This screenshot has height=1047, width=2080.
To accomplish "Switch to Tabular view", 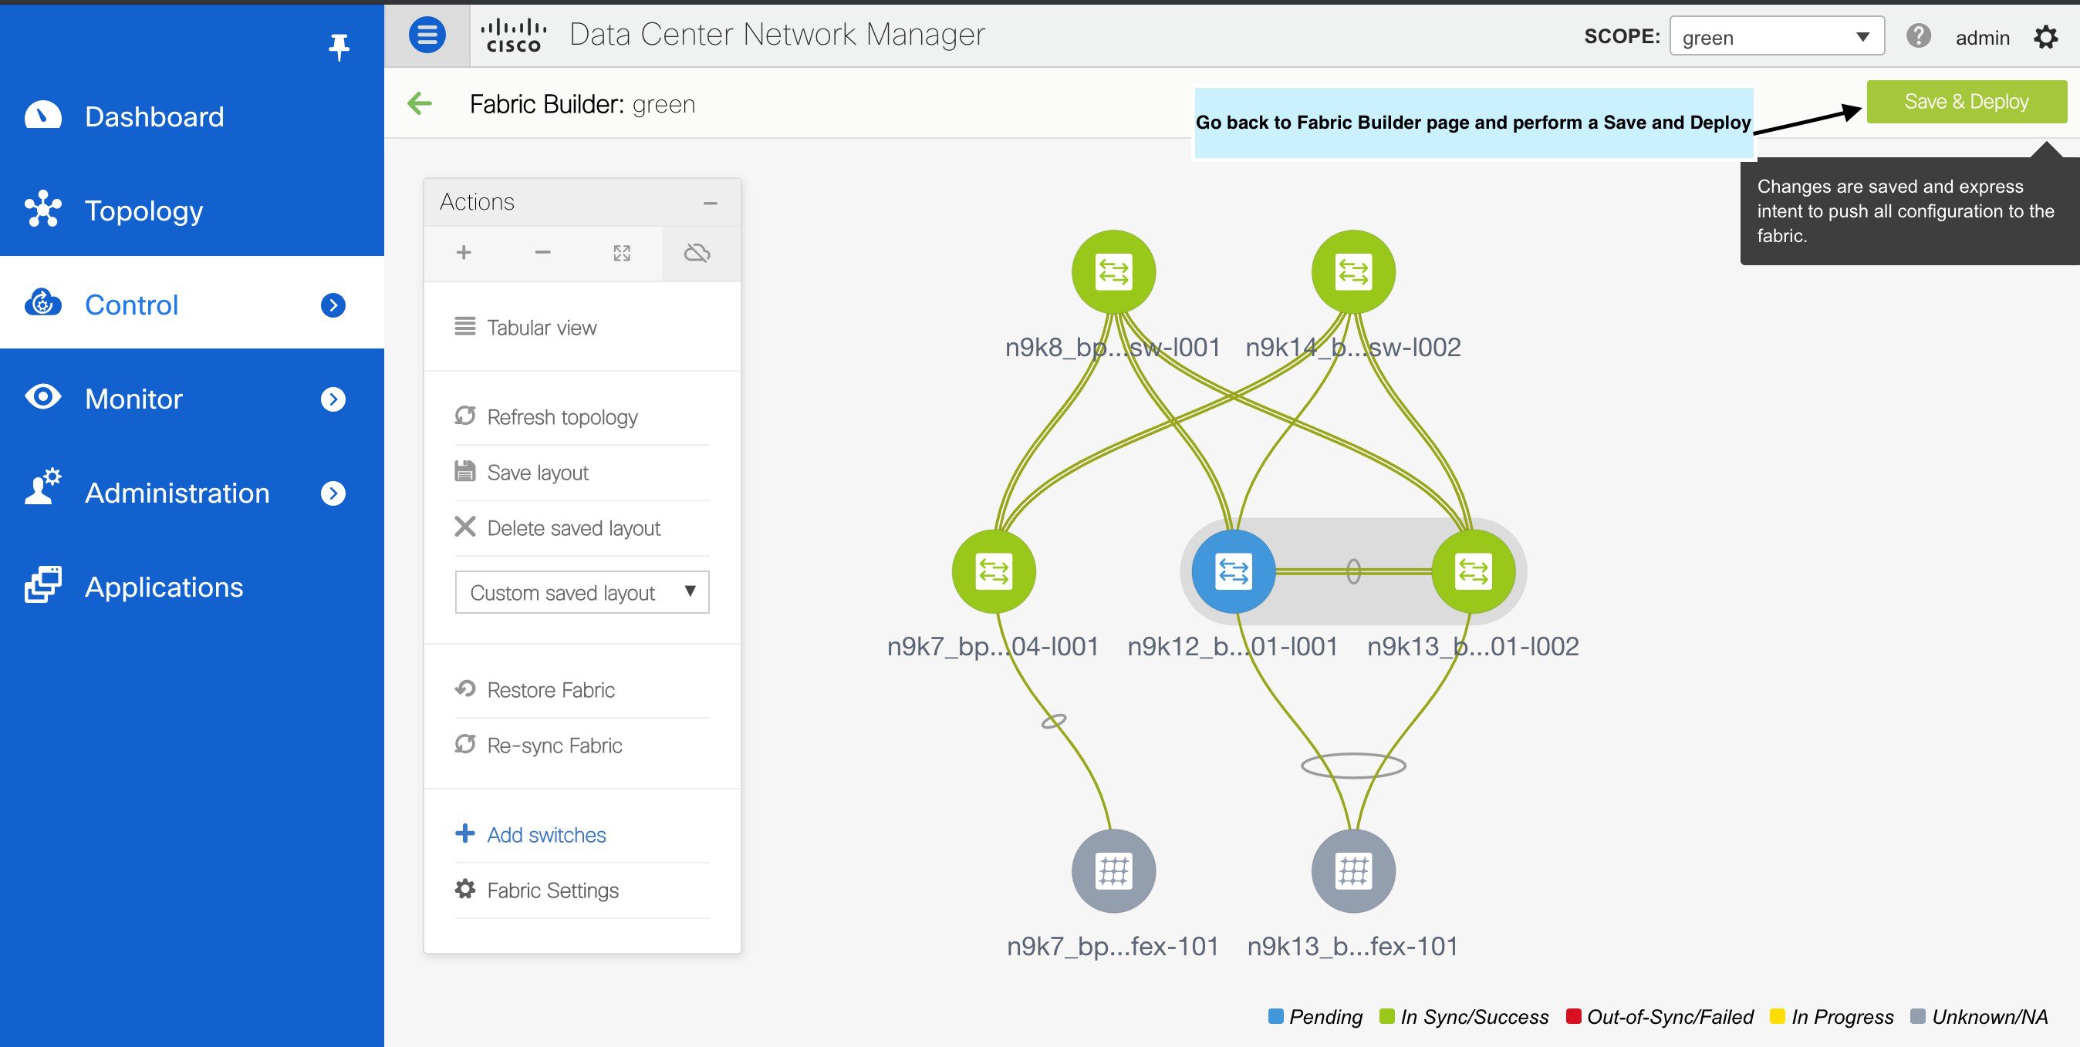I will pos(525,327).
